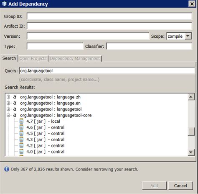Select the 4.5 [ jar ] - central row
This screenshot has height=194, width=198.
coord(46,133)
